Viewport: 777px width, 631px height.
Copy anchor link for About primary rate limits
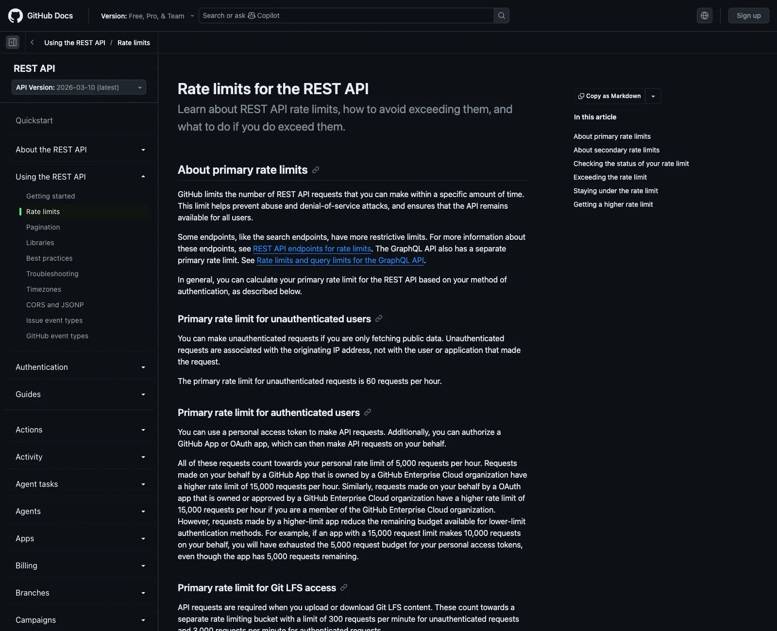click(316, 170)
